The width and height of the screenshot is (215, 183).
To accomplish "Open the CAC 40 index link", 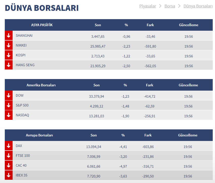I will [21, 165].
